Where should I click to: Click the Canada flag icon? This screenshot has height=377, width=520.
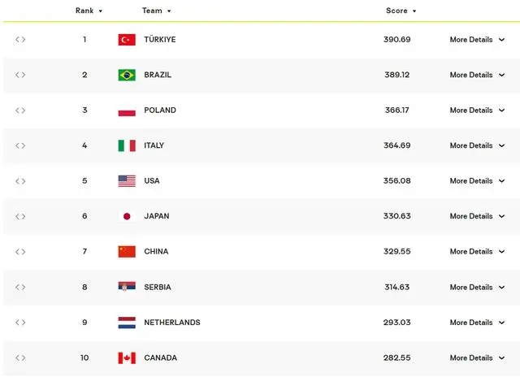[x=127, y=358]
